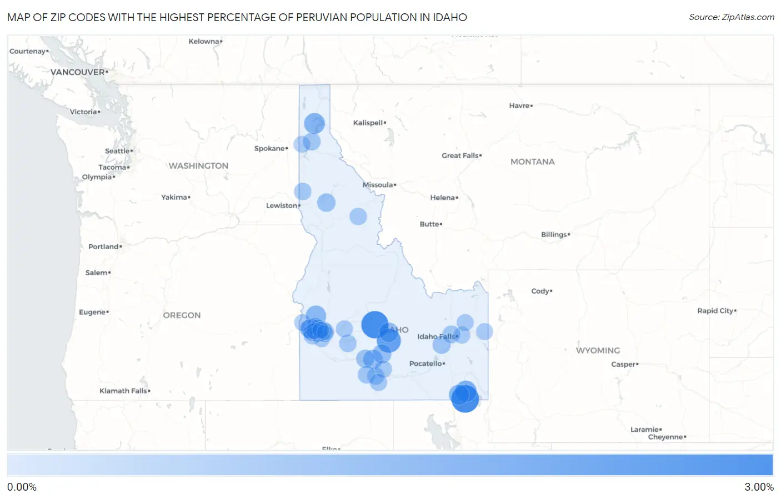The image size is (781, 499).
Task: Click the Pocatello city label
Action: (x=425, y=364)
